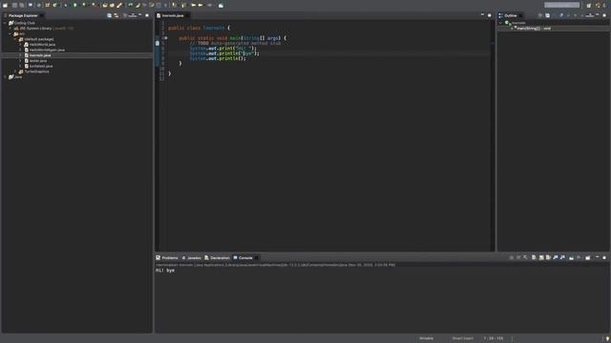Click the New file wizard toolbar icon
The height and width of the screenshot is (343, 611).
[x=5, y=5]
